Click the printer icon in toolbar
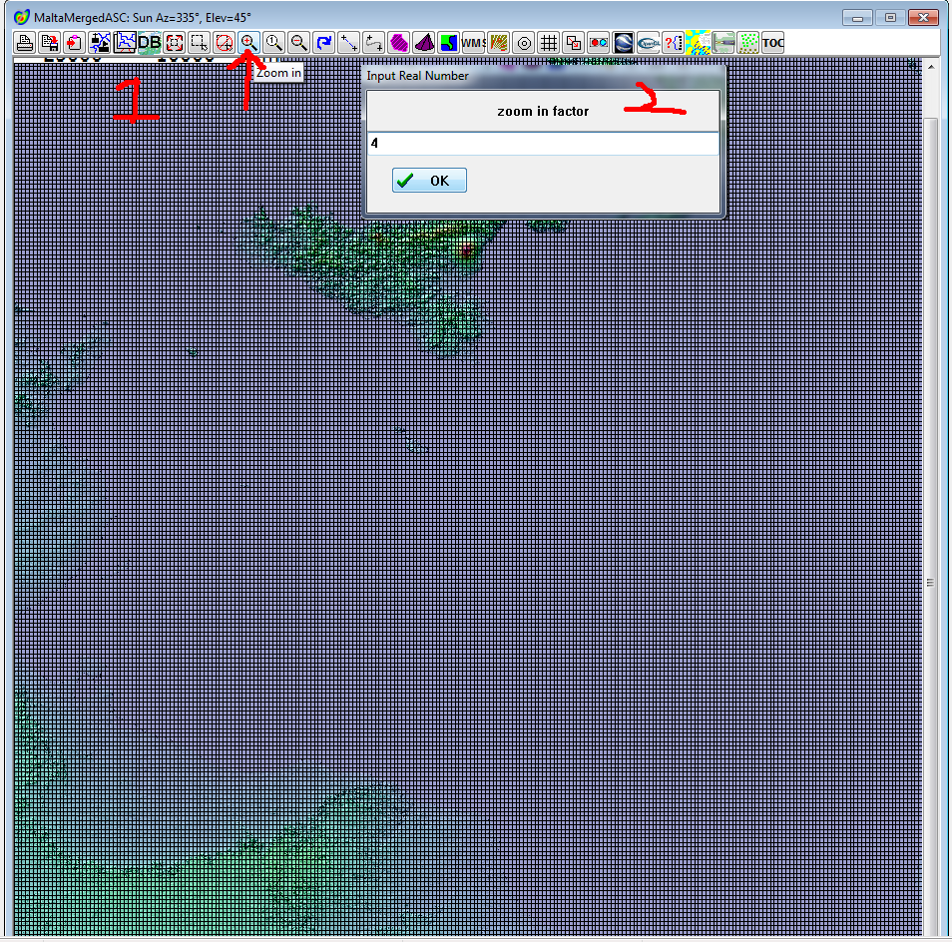The width and height of the screenshot is (952, 942). click(x=25, y=43)
